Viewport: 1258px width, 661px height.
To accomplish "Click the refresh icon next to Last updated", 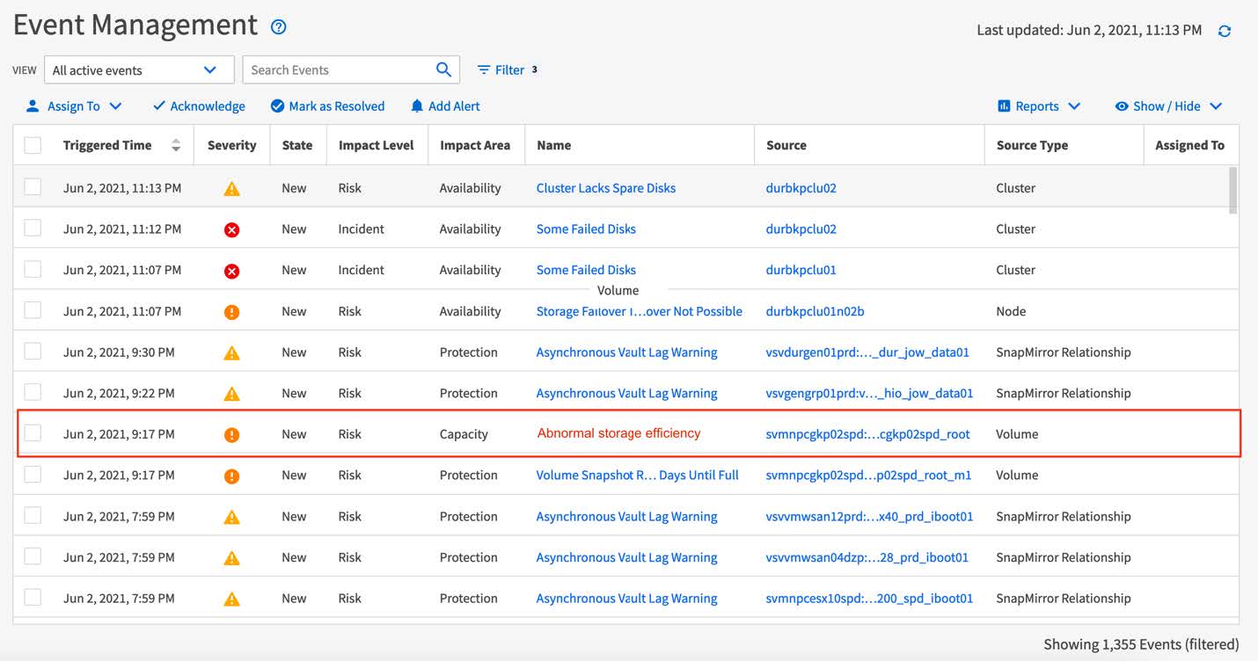I will (1224, 31).
